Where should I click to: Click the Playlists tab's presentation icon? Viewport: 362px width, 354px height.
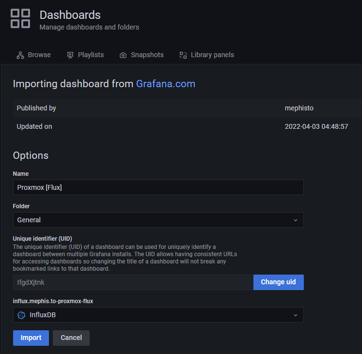click(70, 55)
